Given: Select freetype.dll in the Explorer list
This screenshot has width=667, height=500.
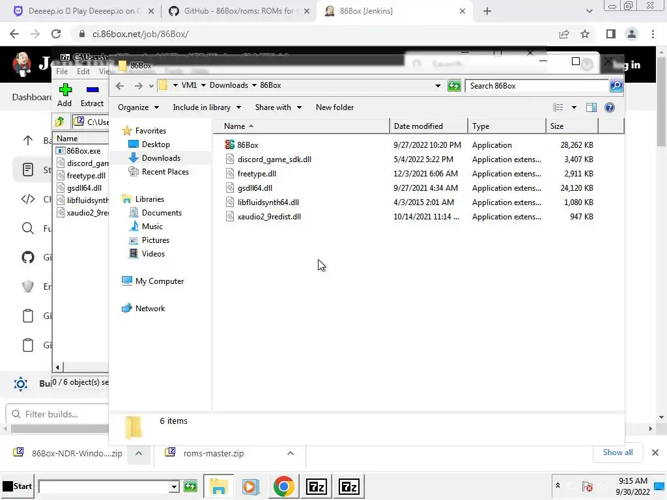Looking at the screenshot, I should [x=257, y=173].
